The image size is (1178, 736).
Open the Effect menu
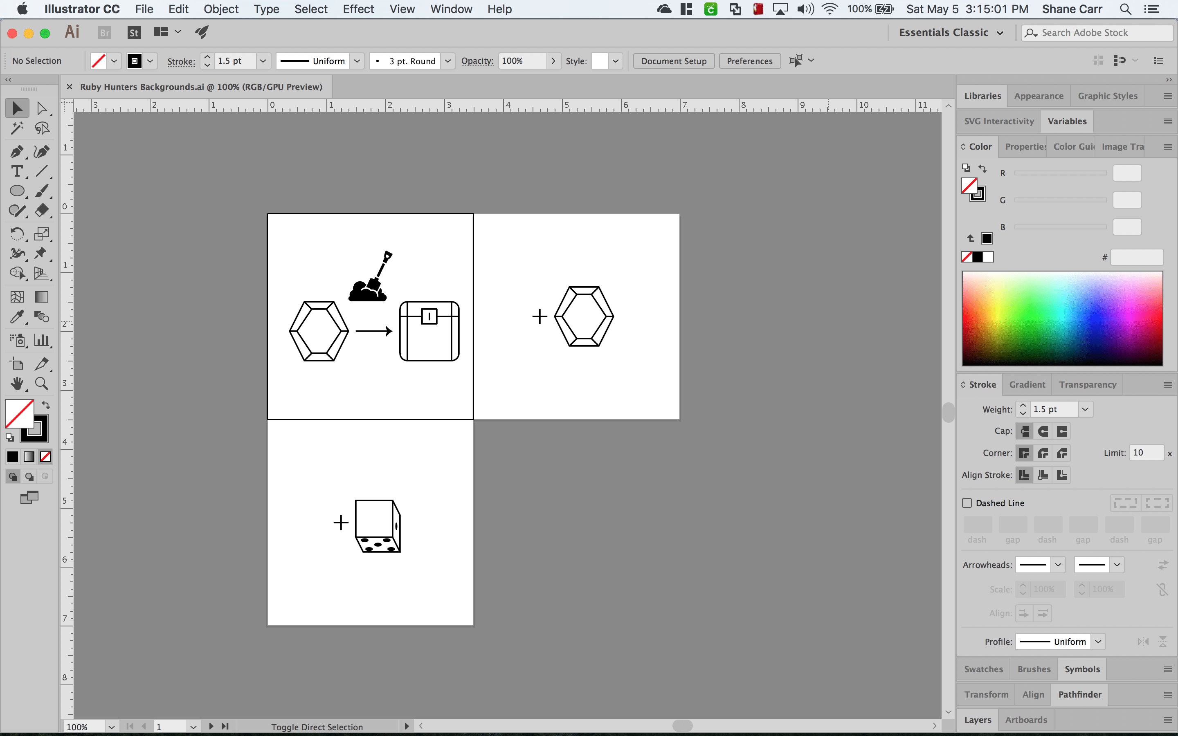pyautogui.click(x=358, y=9)
